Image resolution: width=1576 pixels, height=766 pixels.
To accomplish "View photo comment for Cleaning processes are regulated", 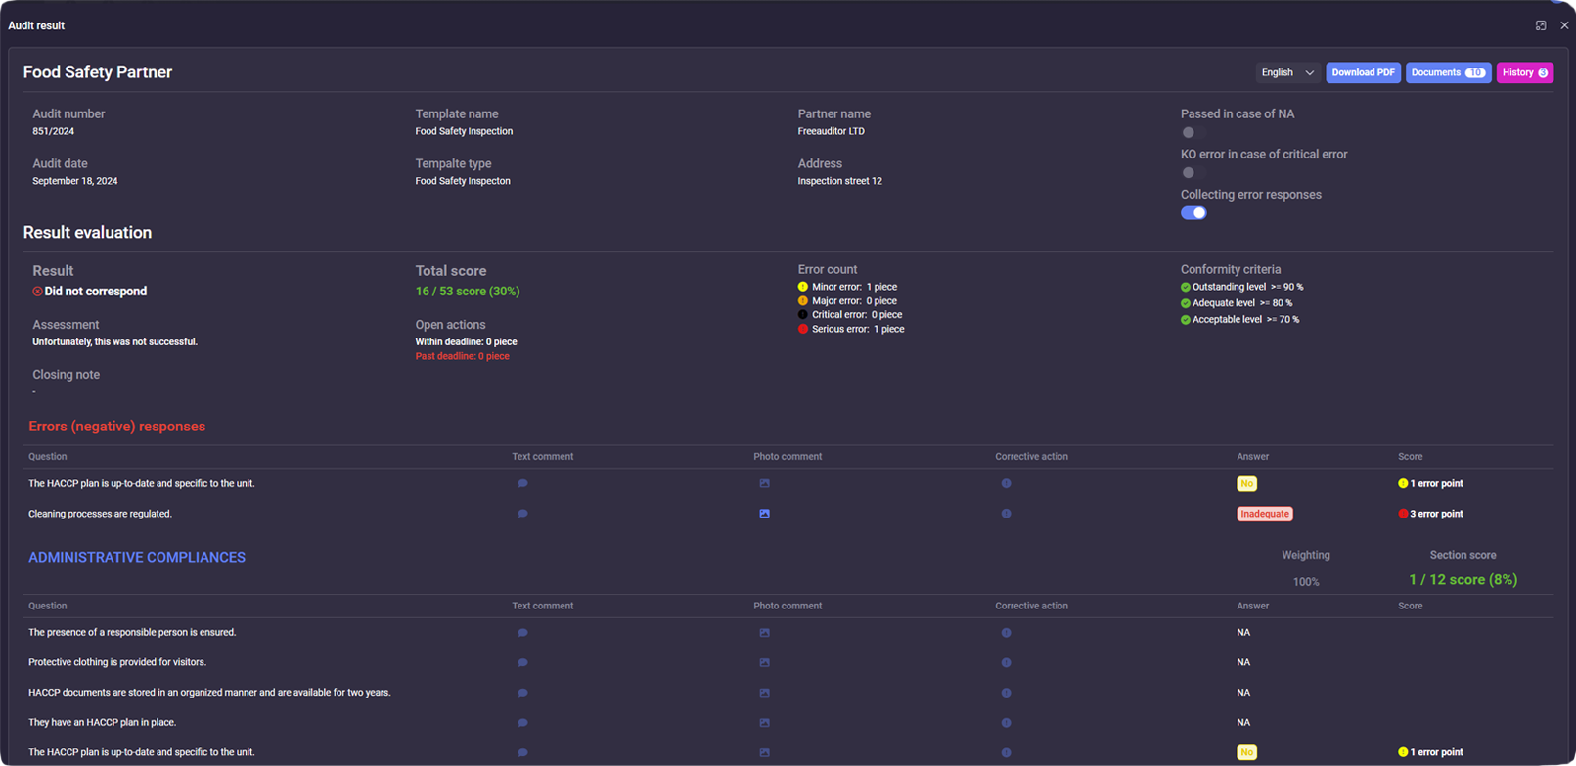I will coord(764,514).
